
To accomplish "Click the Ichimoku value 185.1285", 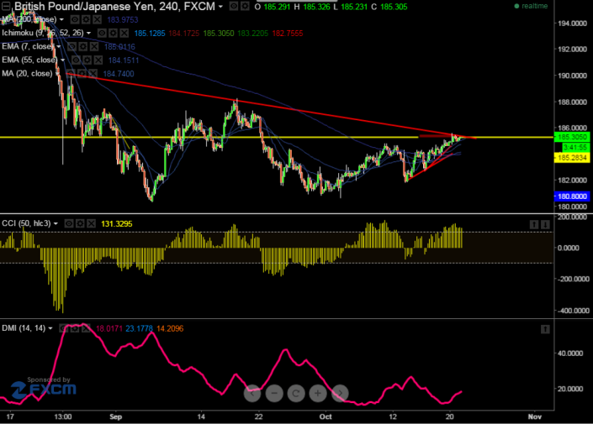I will pyautogui.click(x=150, y=34).
